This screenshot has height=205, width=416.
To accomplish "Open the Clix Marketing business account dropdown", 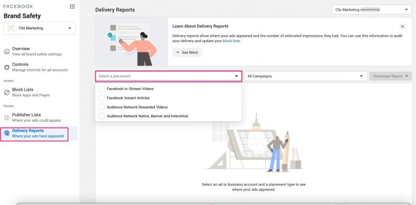I will tap(40, 28).
